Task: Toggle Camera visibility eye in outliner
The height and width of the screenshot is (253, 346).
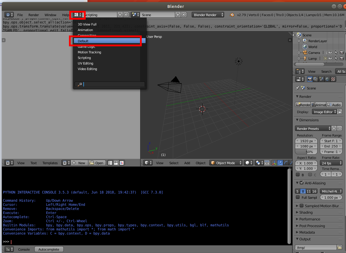Action: tap(330, 53)
